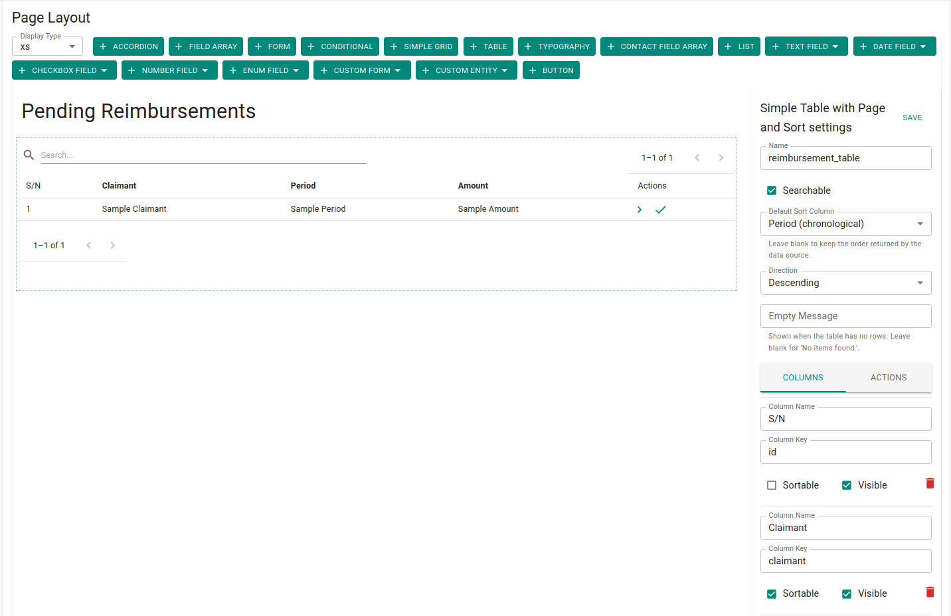Viewport: 951px width, 616px height.
Task: Click bottom pagination next page arrow
Action: (113, 246)
